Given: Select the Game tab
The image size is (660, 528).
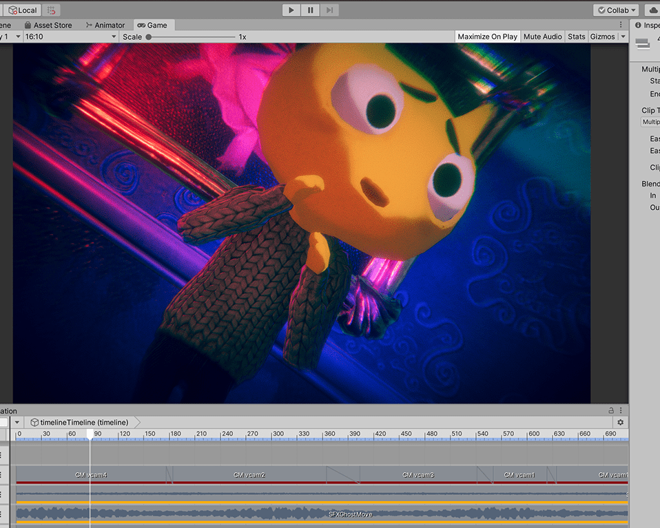Looking at the screenshot, I should pyautogui.click(x=153, y=25).
